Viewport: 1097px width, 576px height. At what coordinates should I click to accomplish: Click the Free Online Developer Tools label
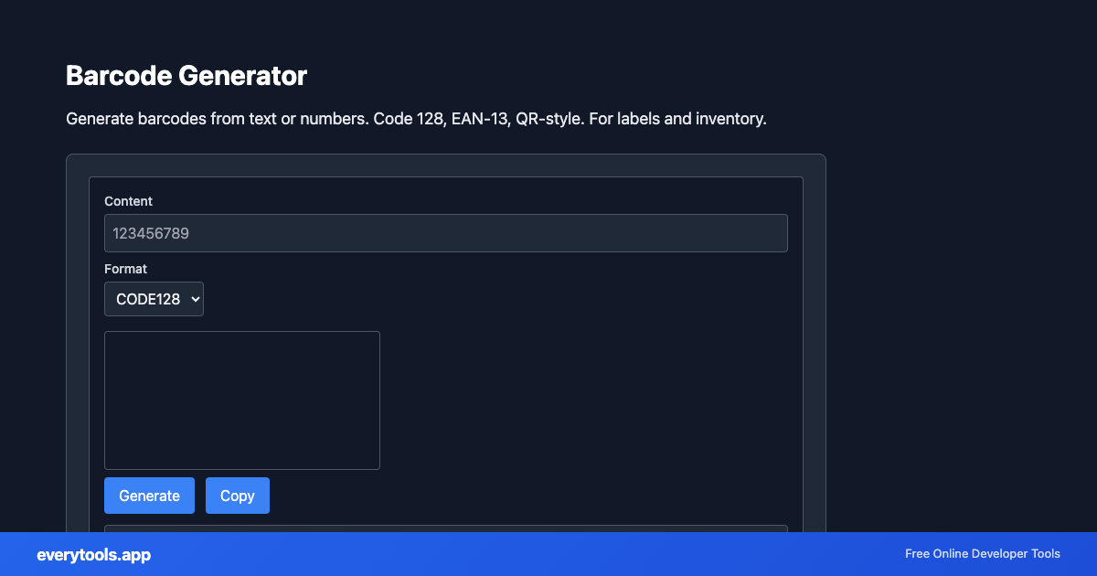[982, 553]
